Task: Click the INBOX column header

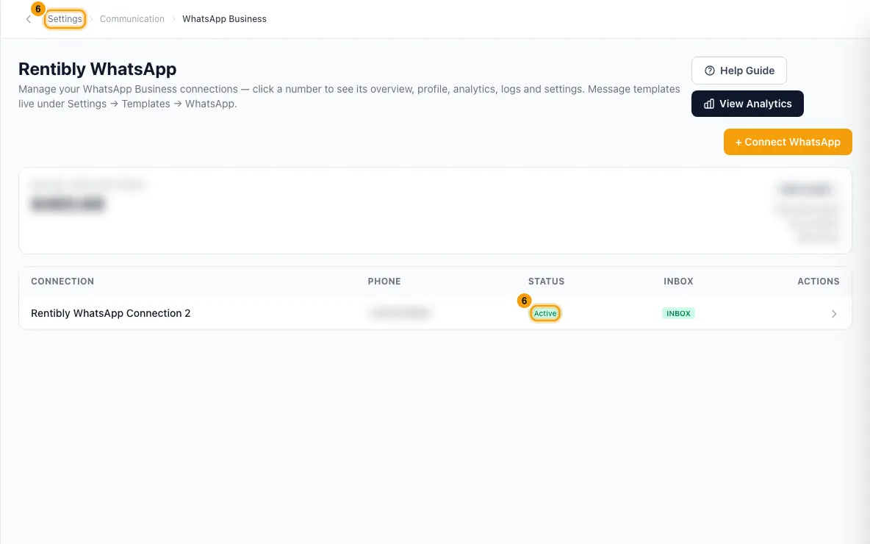Action: [x=678, y=282]
